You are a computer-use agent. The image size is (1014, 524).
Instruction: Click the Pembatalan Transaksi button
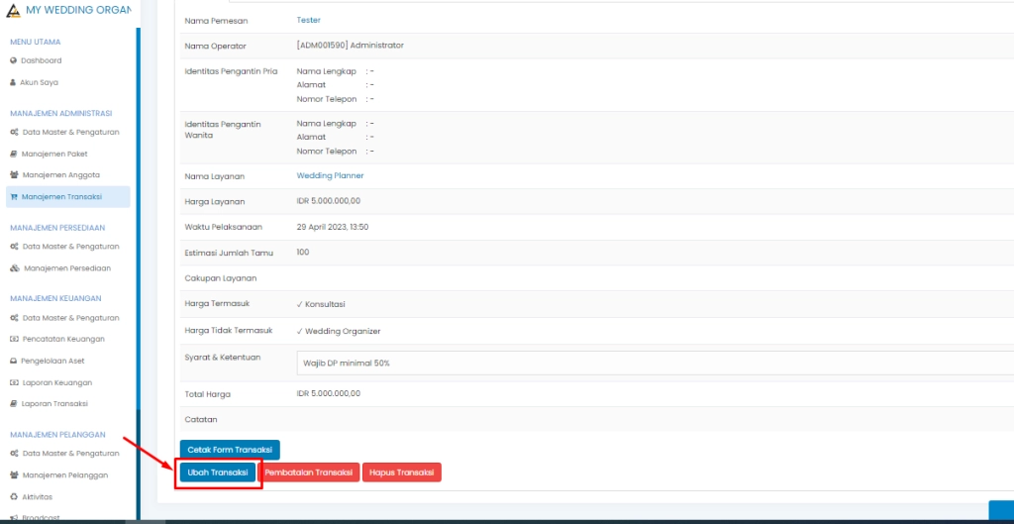coord(309,472)
